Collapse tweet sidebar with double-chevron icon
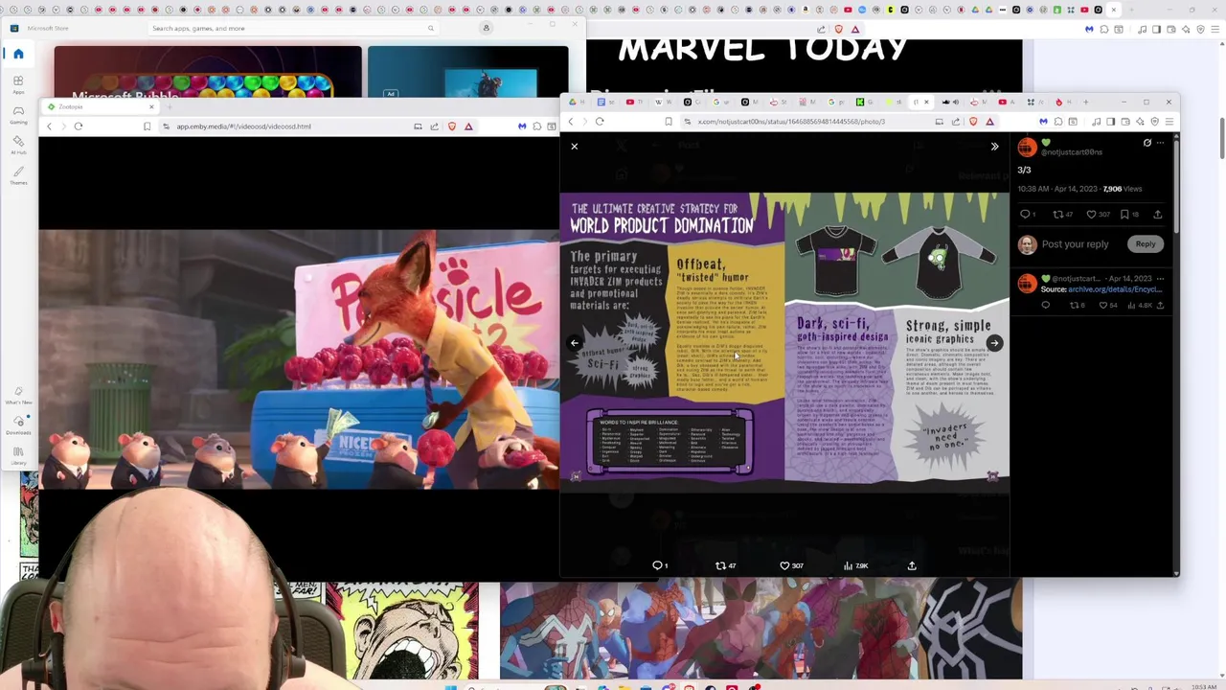Image resolution: width=1226 pixels, height=690 pixels. point(994,147)
